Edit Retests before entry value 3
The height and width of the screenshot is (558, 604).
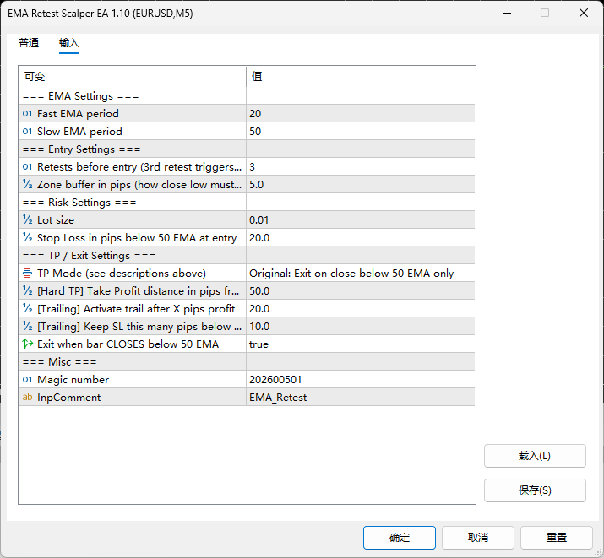point(360,166)
